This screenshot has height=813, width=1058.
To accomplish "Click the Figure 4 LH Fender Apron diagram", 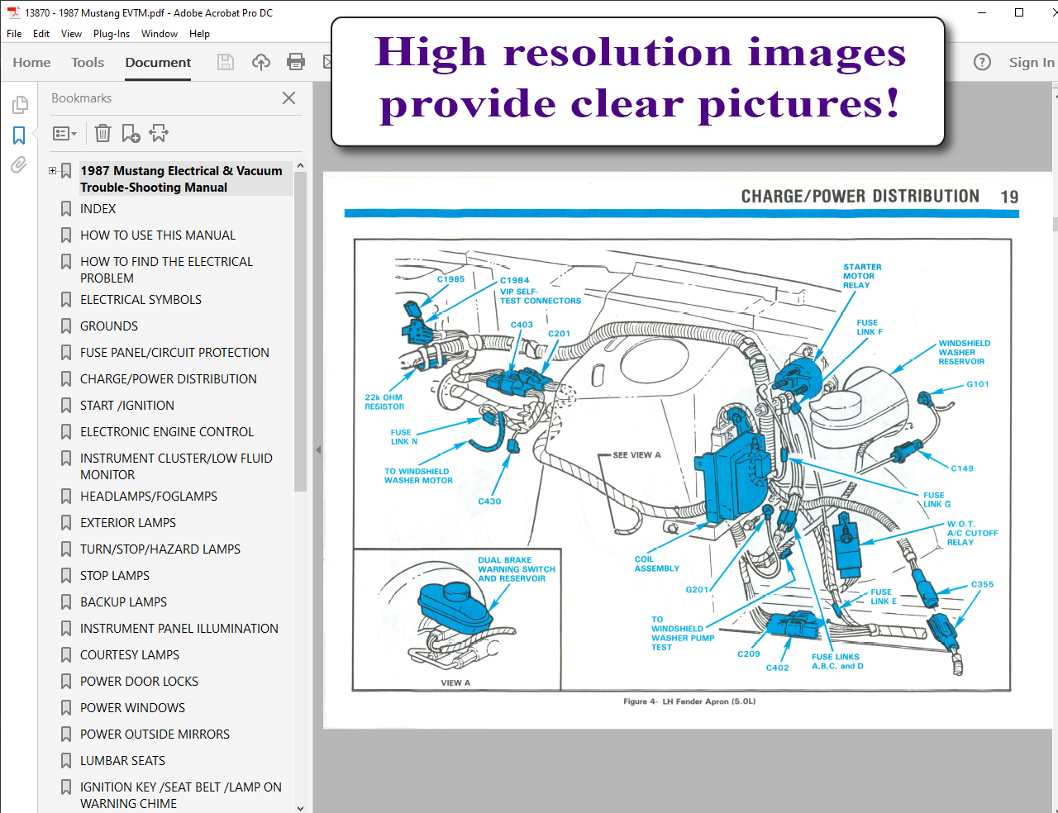I will [682, 465].
